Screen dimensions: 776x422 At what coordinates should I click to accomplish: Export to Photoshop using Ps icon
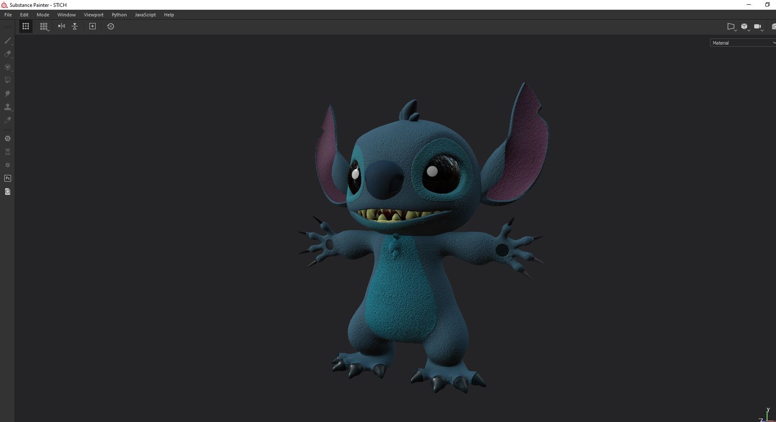coord(7,178)
